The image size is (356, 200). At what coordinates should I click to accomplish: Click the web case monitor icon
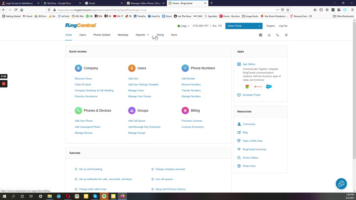coord(239,141)
